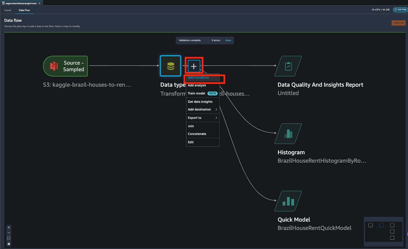Click the S3: kaggle-brazil-houses-to-ren… label

point(87,85)
